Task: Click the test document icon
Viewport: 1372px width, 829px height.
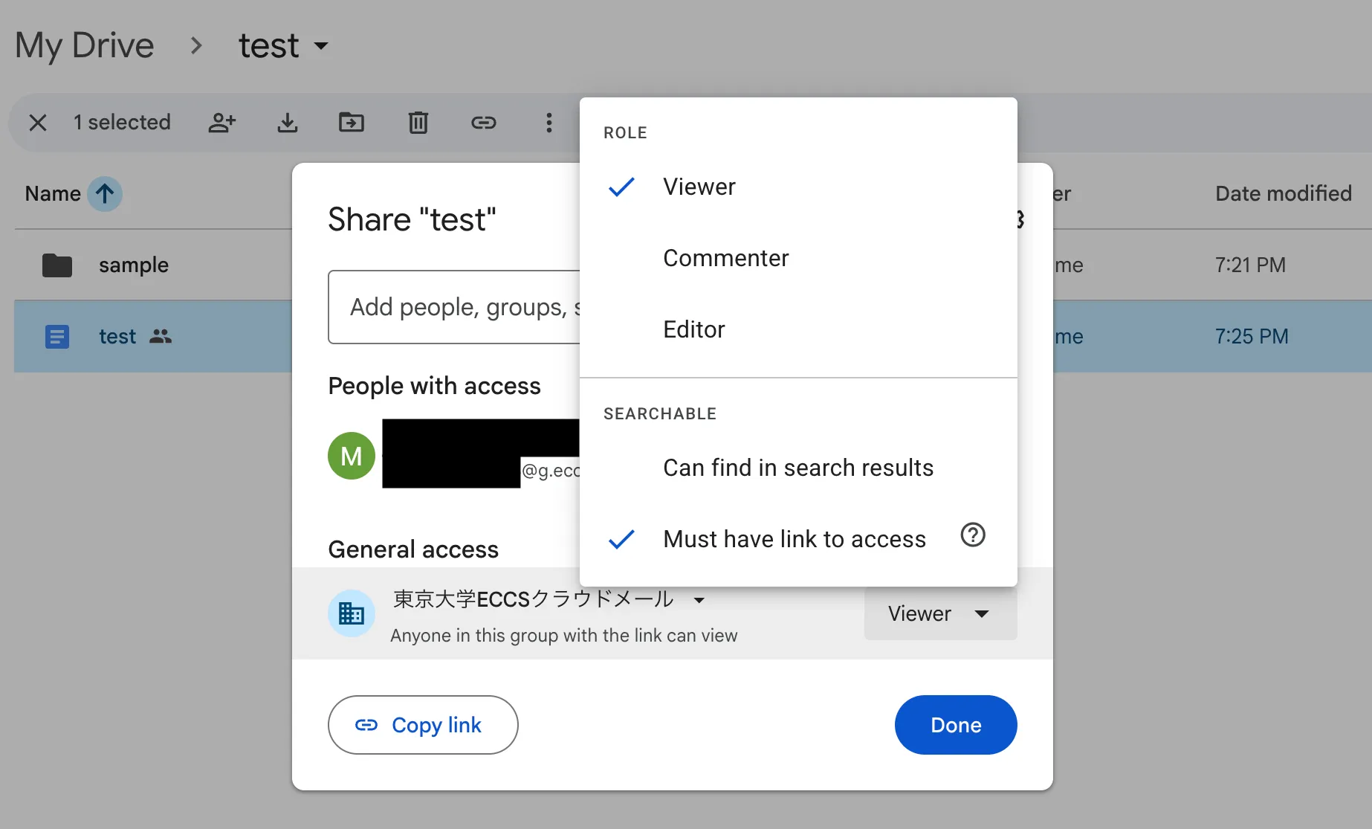Action: click(x=57, y=337)
